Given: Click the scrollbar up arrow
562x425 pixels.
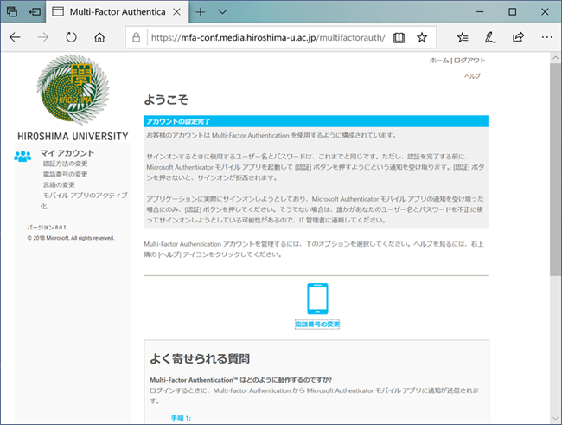Looking at the screenshot, I should tap(555, 57).
